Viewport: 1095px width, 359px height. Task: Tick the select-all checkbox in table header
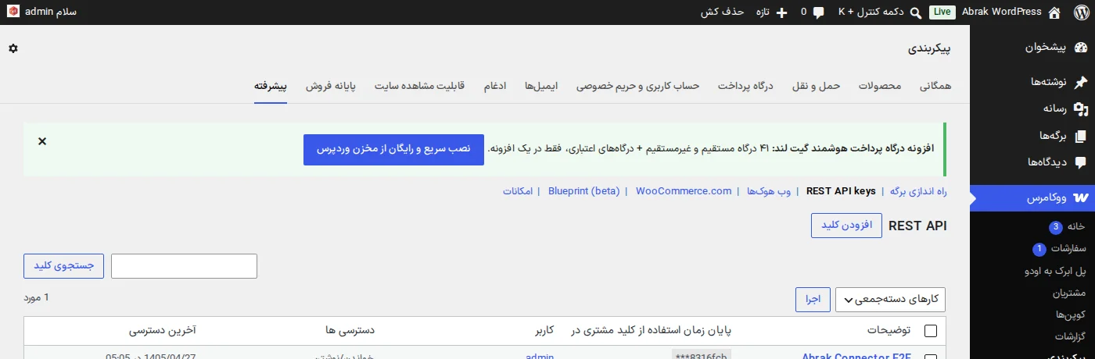click(x=931, y=331)
